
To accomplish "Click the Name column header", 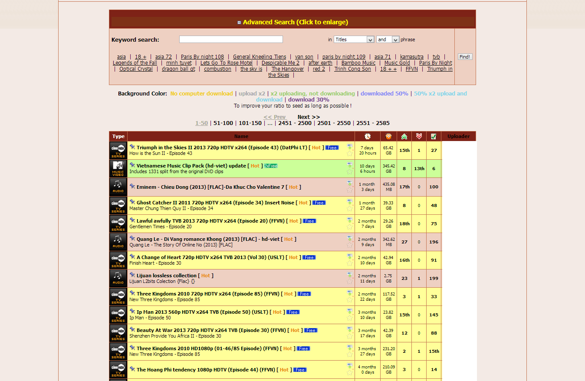I will 241,136.
